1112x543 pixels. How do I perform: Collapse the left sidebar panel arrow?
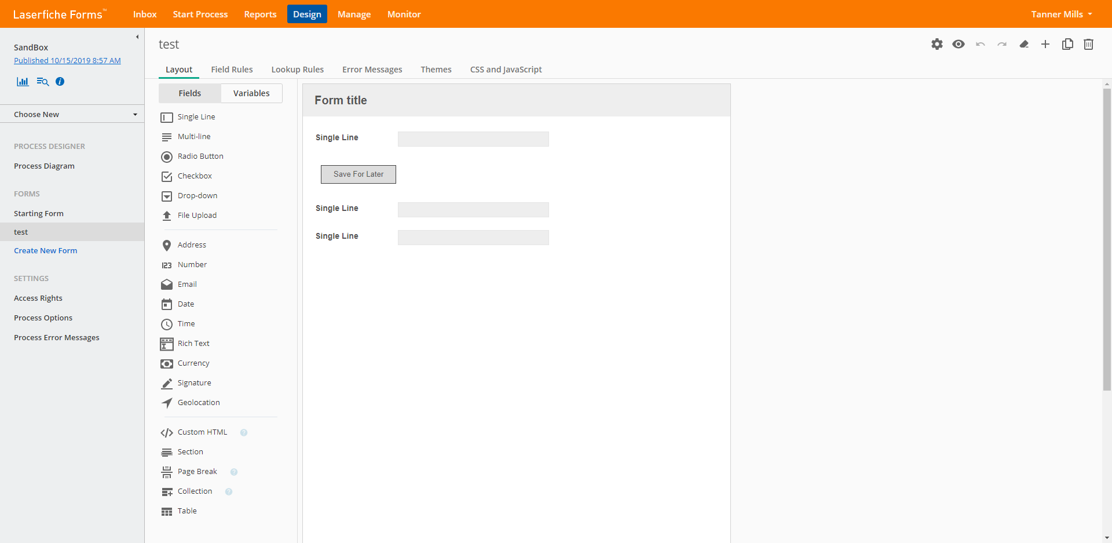[137, 37]
